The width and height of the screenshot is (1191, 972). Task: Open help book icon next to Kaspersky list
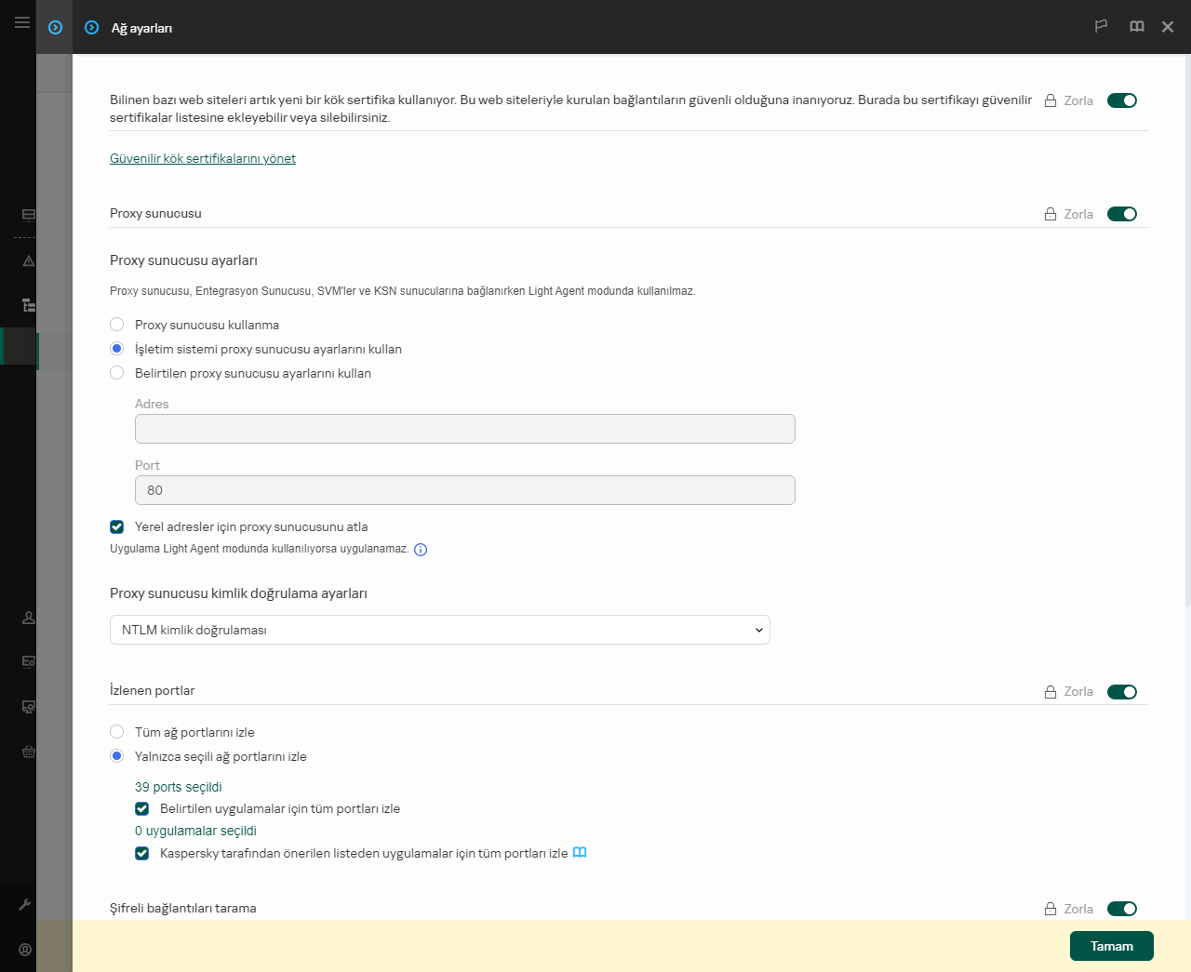pos(580,853)
